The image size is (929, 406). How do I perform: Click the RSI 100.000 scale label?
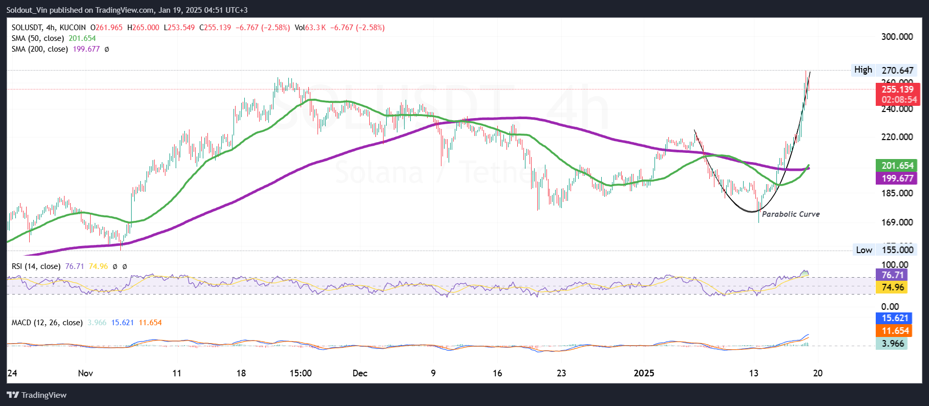coord(895,265)
